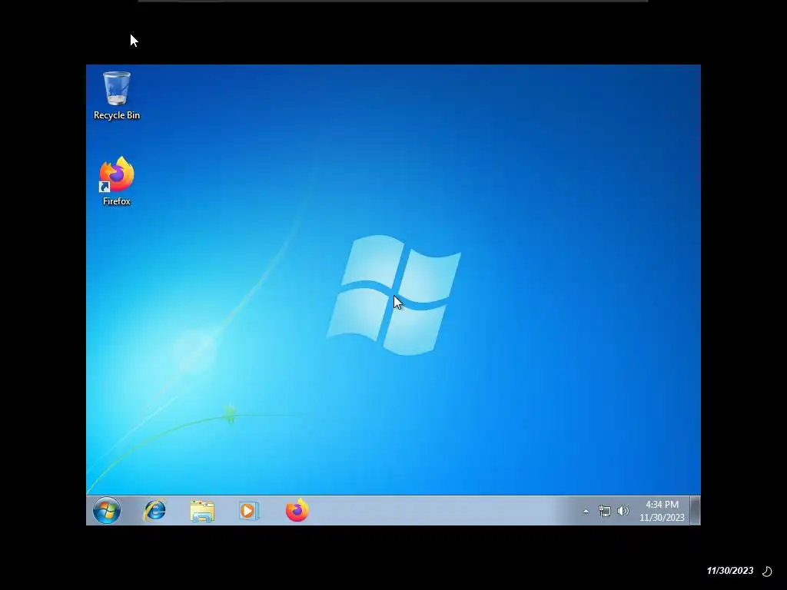Click the 4:34 PM taskbar clock
This screenshot has width=787, height=590.
(662, 505)
